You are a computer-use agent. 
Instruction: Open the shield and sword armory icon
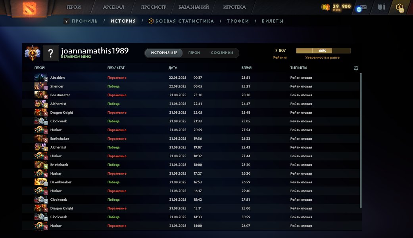(382, 7)
